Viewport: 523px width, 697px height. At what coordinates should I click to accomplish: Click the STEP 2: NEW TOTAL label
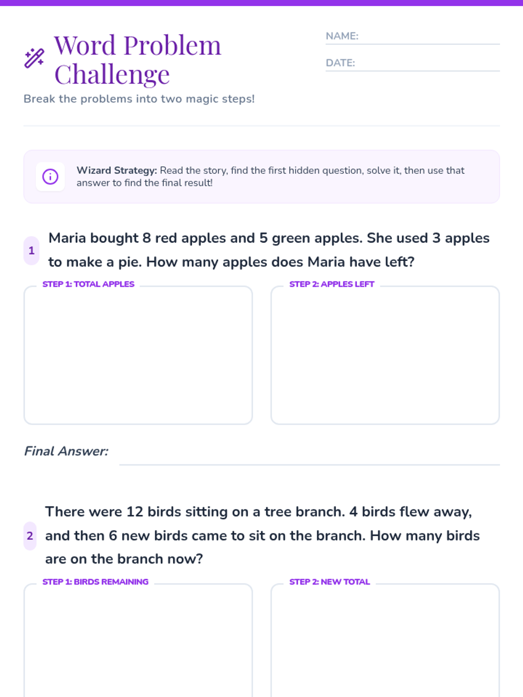click(x=329, y=582)
